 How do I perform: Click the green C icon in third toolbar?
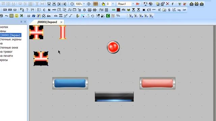pyautogui.click(x=108, y=16)
